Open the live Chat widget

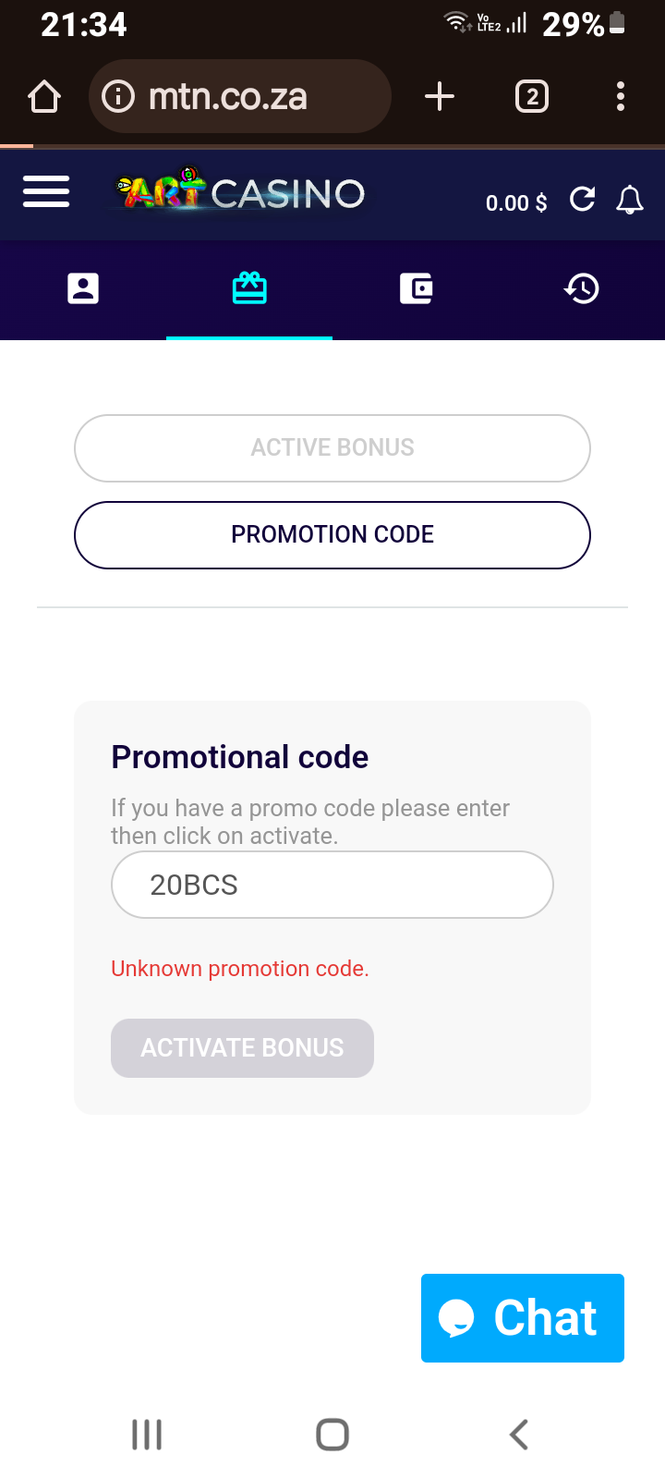pos(523,1318)
